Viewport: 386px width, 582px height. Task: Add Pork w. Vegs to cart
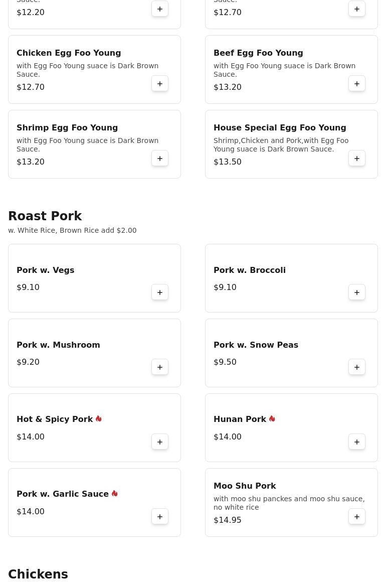point(160,293)
